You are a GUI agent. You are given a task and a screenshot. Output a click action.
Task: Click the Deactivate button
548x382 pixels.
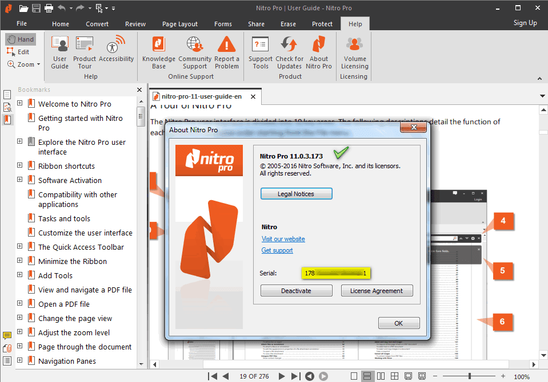pos(297,291)
